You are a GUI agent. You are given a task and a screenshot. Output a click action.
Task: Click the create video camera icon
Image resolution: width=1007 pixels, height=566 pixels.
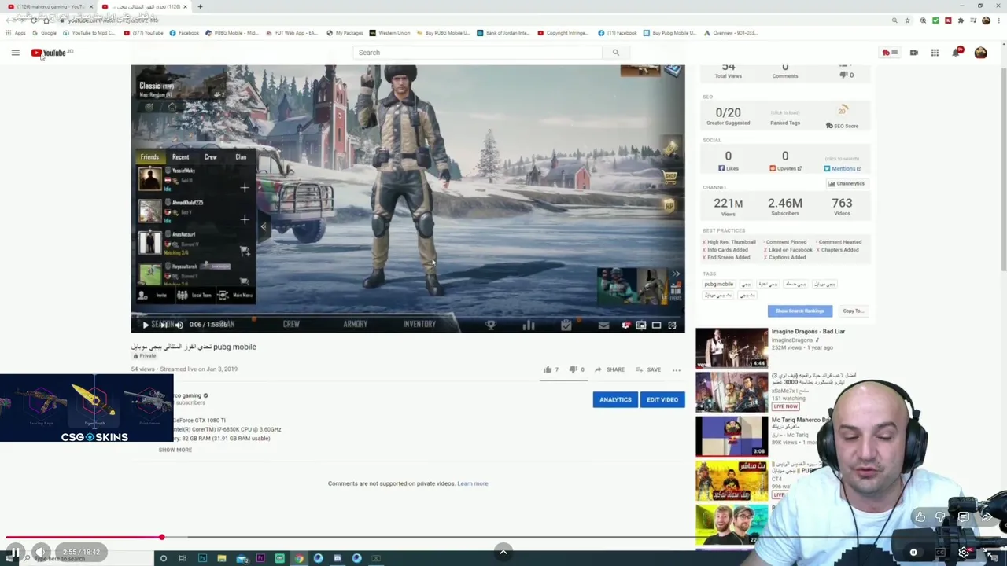(x=914, y=53)
